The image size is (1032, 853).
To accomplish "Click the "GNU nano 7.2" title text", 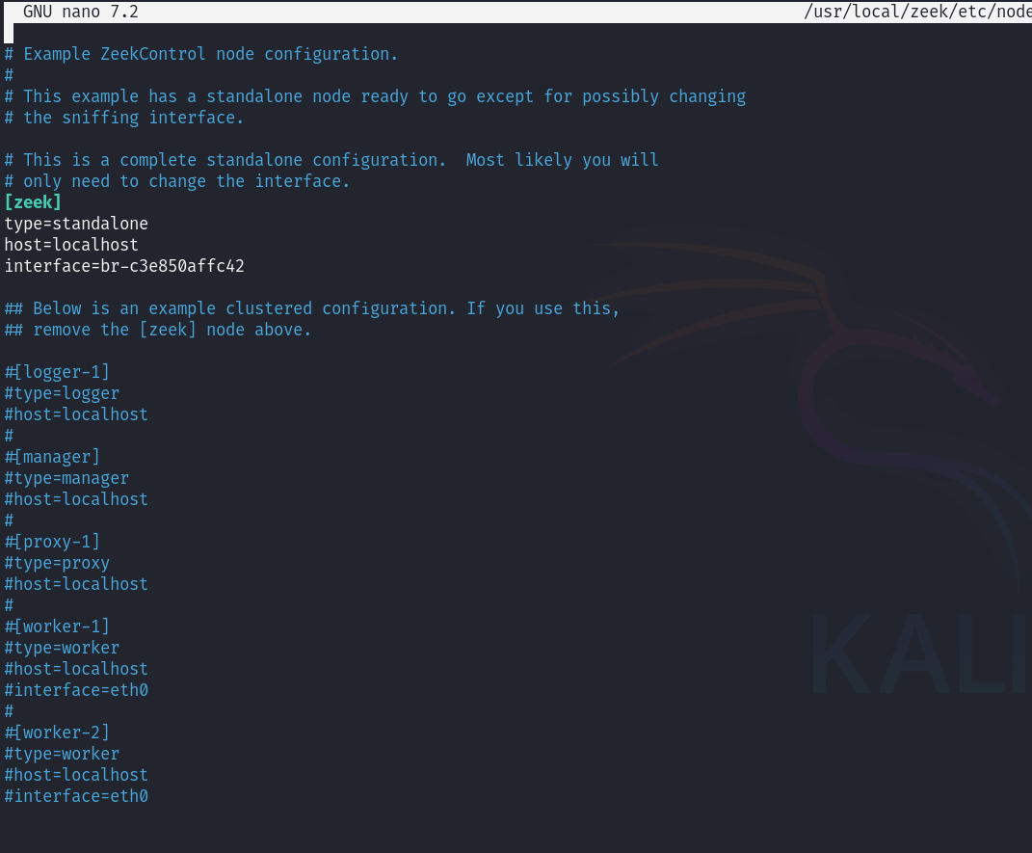I will [x=80, y=12].
